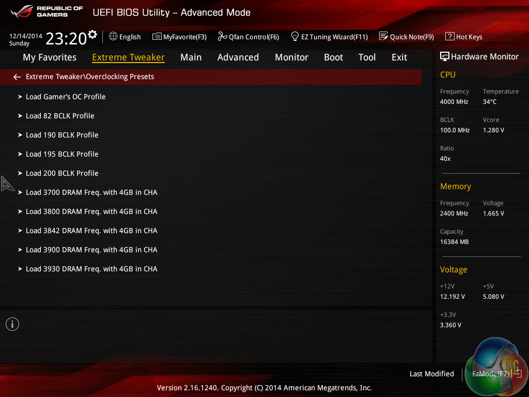Click the settings gear next to the clock
The height and width of the screenshot is (397, 529).
tap(92, 35)
